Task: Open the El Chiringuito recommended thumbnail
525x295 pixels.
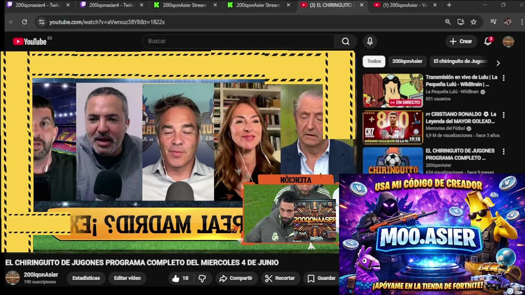Action: pos(393,161)
